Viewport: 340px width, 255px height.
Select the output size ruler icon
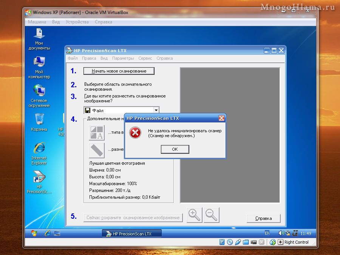(97, 150)
